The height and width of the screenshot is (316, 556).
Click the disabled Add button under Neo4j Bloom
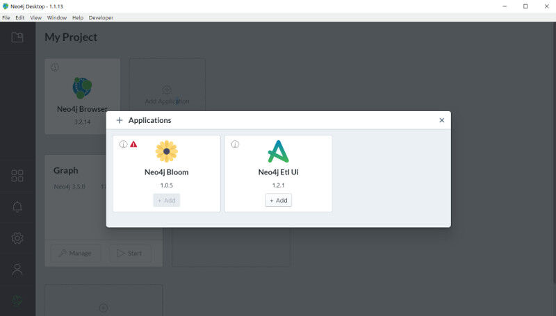pos(166,200)
